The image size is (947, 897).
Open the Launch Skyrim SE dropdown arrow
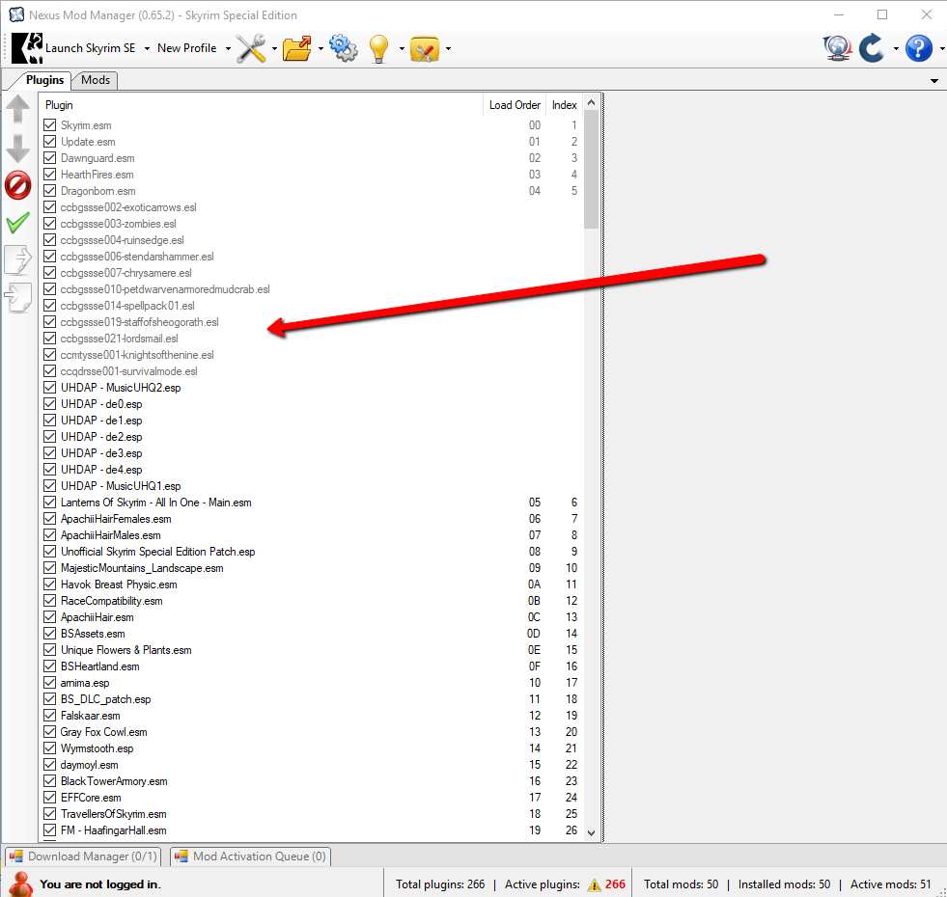[147, 48]
